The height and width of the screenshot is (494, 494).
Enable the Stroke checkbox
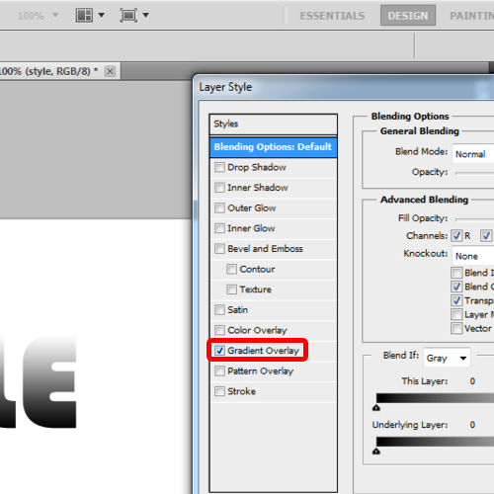tap(219, 391)
